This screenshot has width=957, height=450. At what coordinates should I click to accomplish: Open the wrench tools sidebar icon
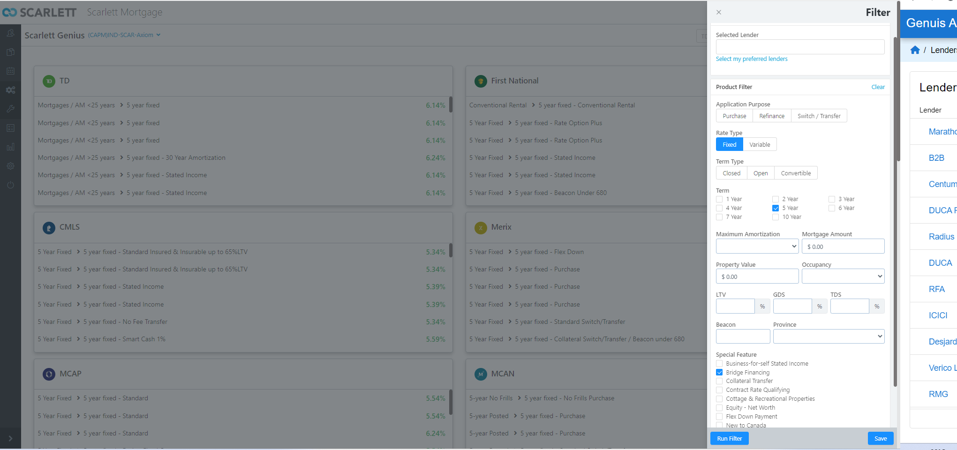click(10, 109)
